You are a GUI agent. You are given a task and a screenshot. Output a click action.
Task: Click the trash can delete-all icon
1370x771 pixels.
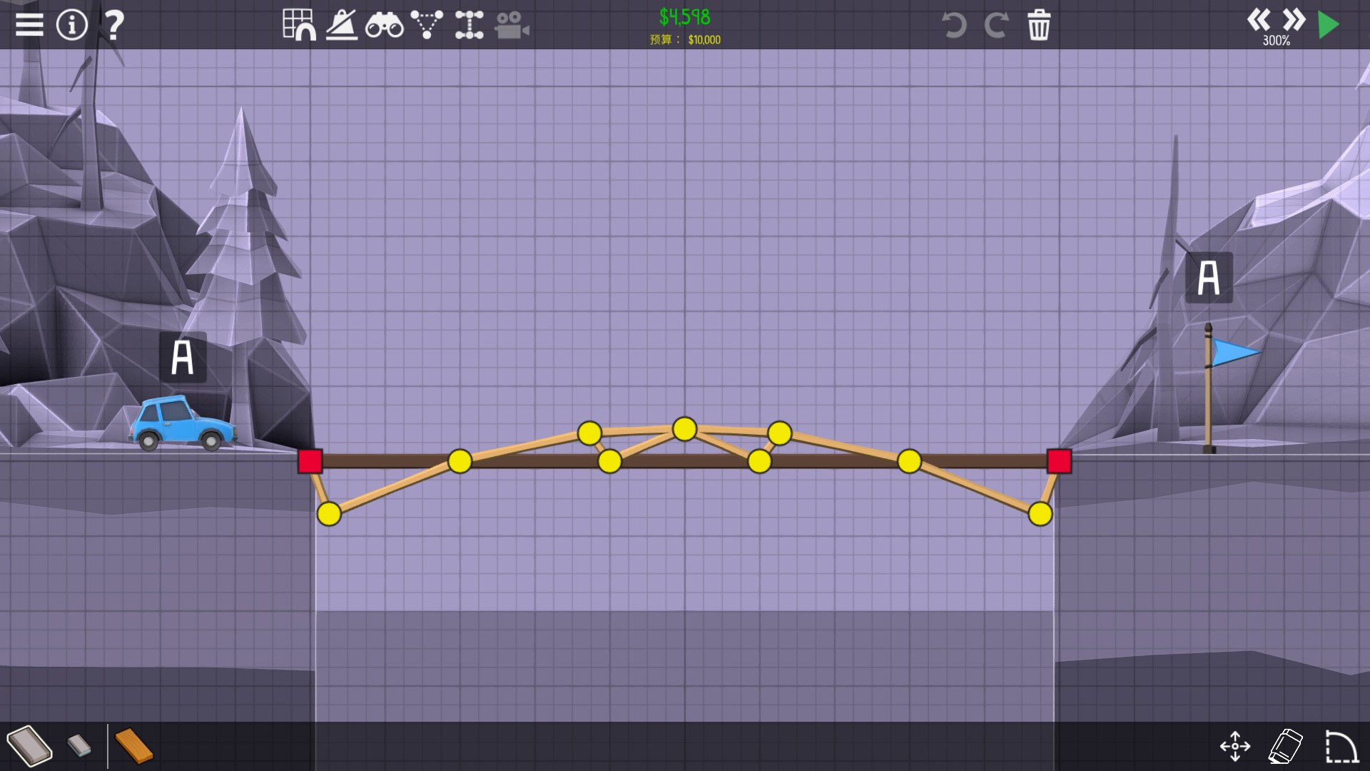(1039, 26)
